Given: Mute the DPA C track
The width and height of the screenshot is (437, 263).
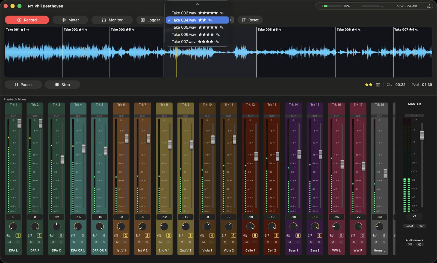Looking at the screenshot, I should click(53, 242).
